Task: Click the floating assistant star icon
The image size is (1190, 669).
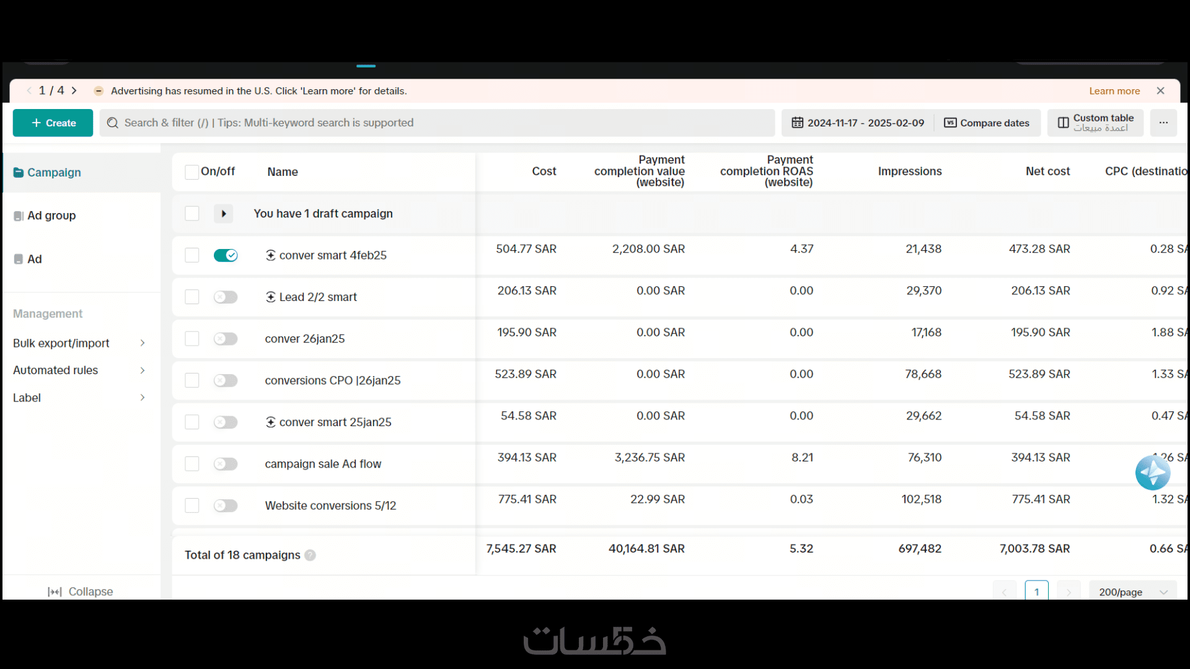Action: [x=1152, y=473]
